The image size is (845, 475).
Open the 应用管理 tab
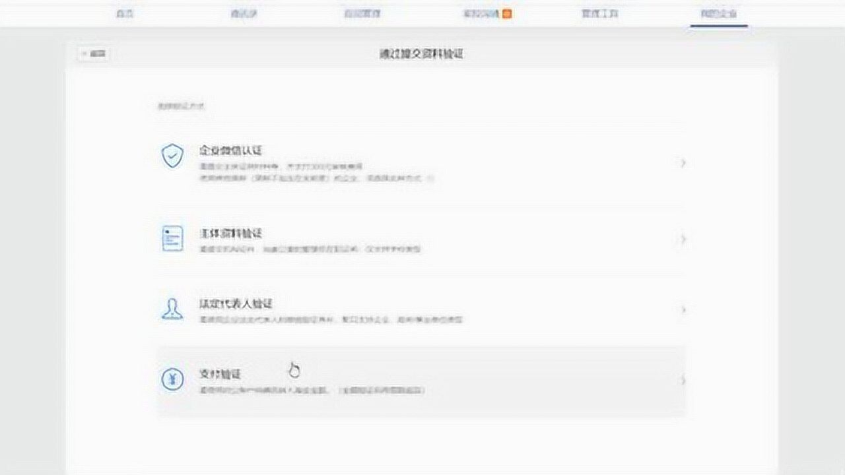click(362, 13)
